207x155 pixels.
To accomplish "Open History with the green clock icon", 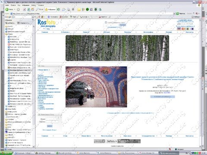I will [x=59, y=9].
